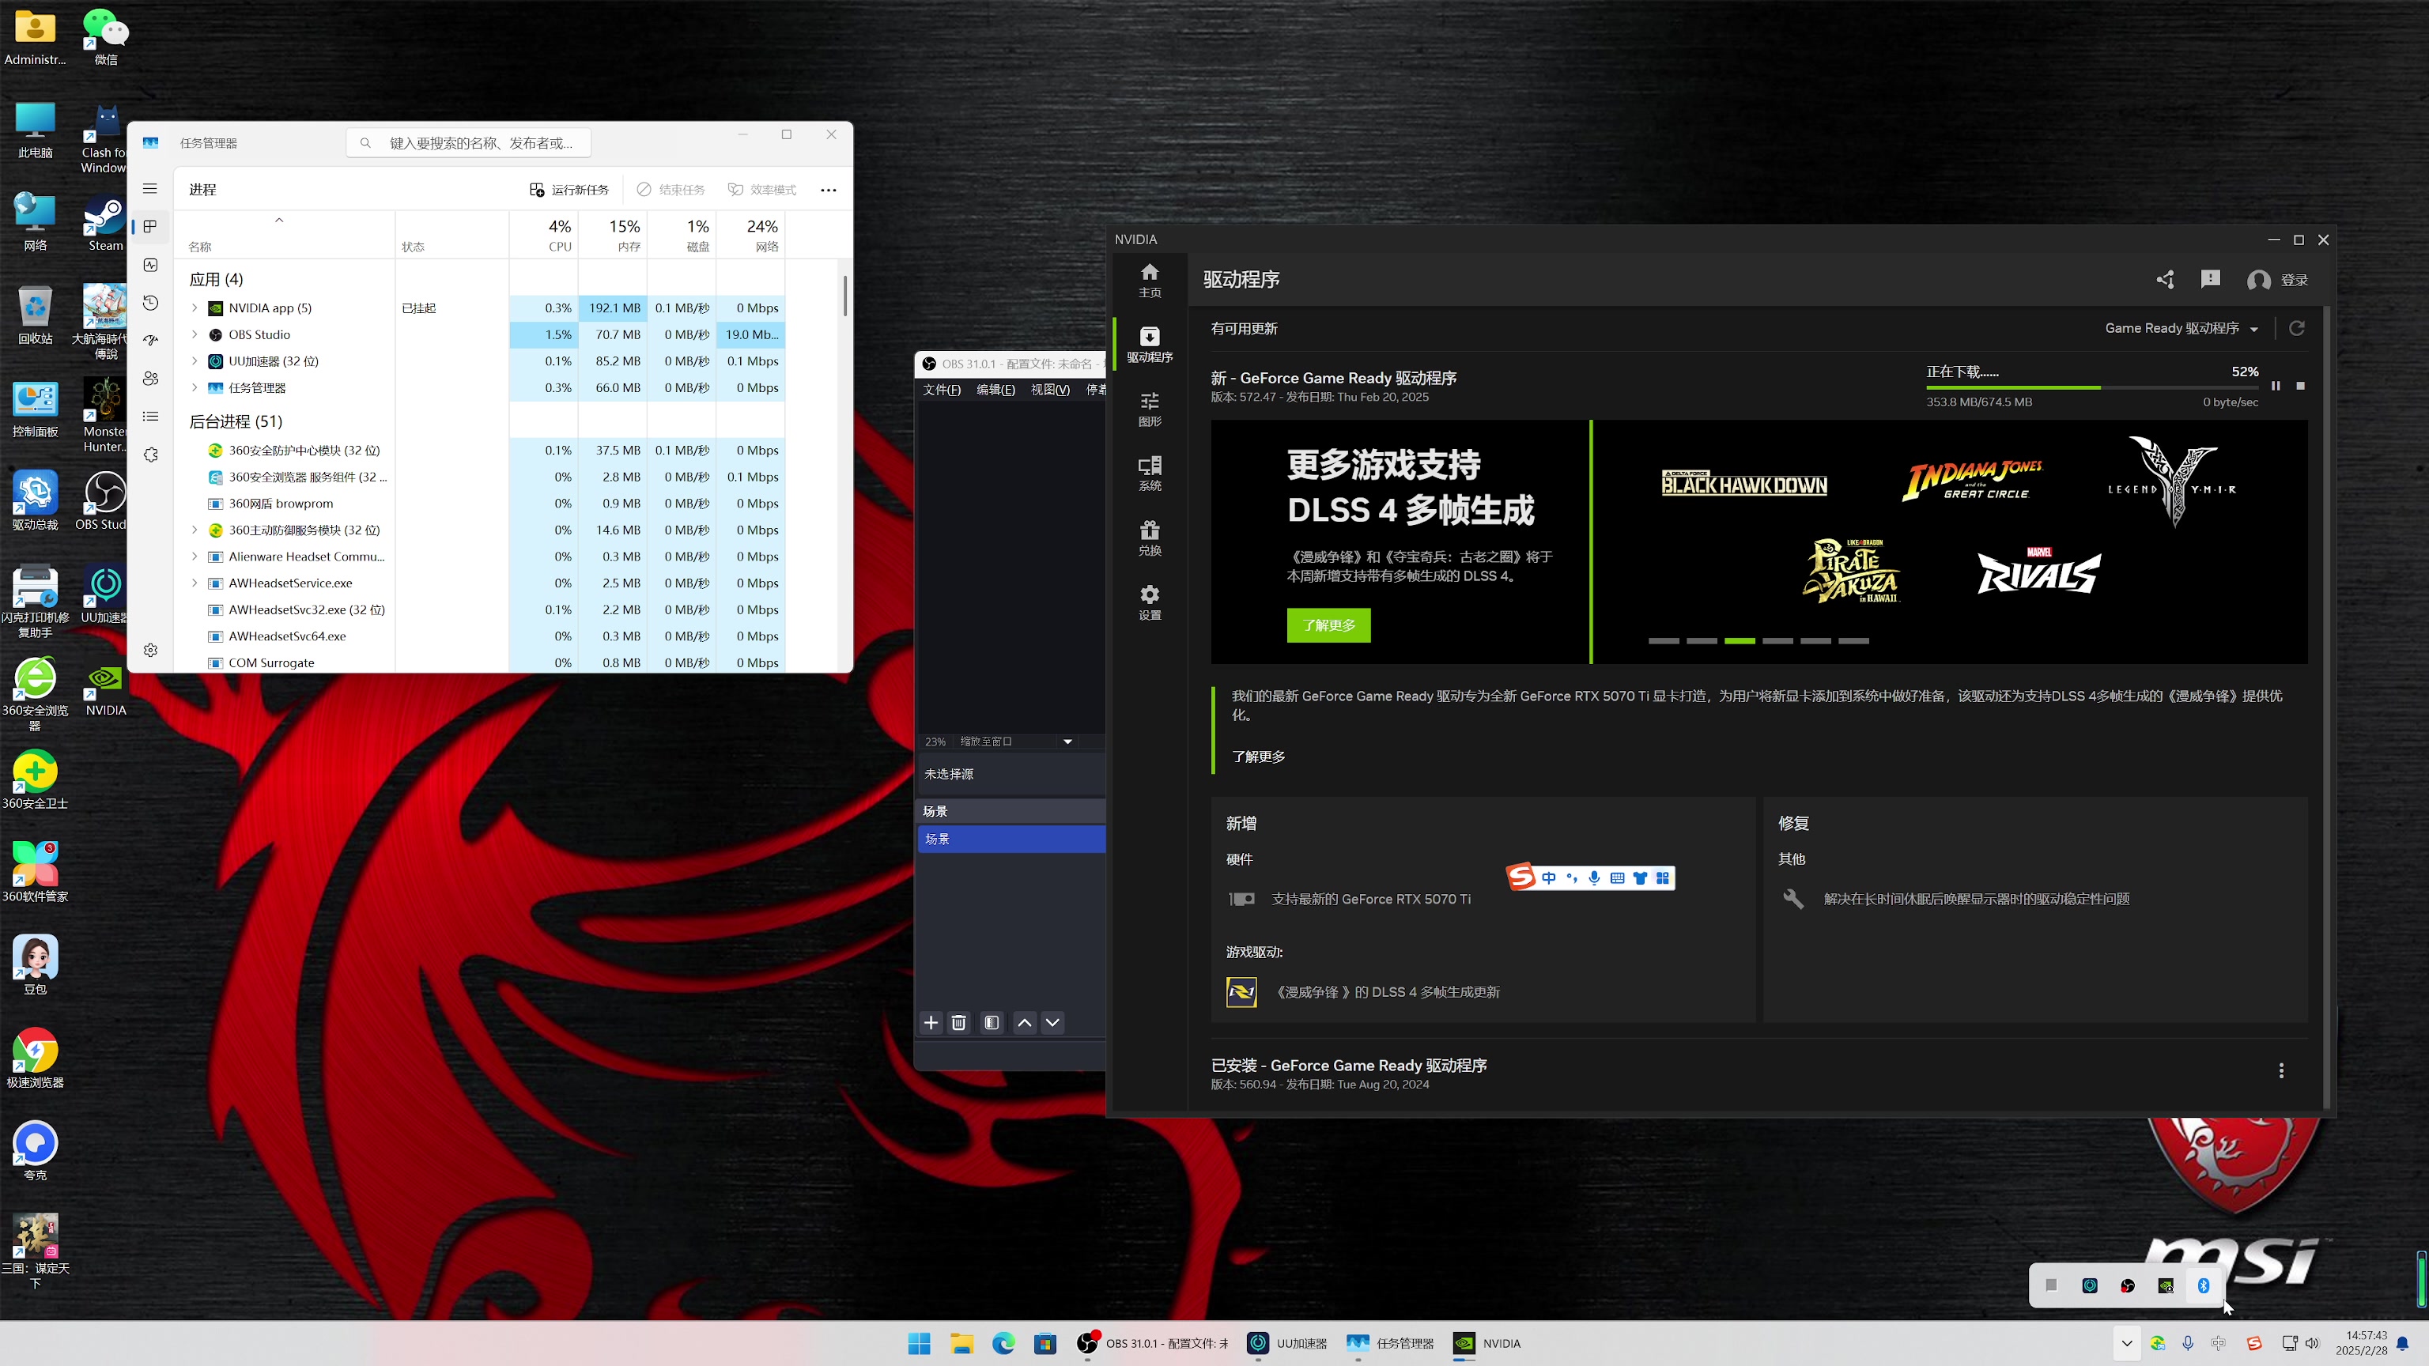Click the green 了解更多 banner button
Viewport: 2429px width, 1366px height.
click(1328, 625)
